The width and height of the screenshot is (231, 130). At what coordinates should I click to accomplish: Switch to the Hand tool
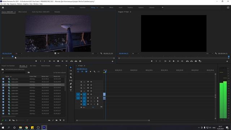click(x=71, y=87)
